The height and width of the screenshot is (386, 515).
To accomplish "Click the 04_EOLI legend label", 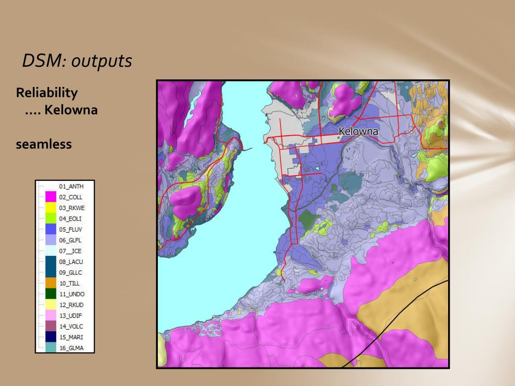I will (x=70, y=219).
